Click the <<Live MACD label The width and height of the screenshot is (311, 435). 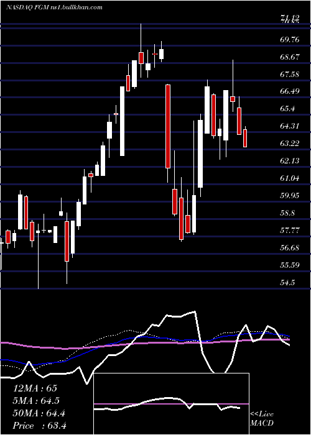[262, 419]
